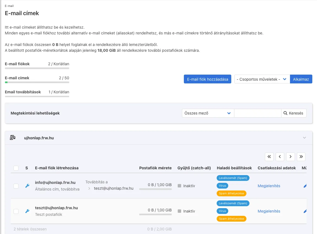
Task: Toggle Inaktív catch-all box for teszt@ujhonlap.frw.hu
Action: [x=179, y=211]
